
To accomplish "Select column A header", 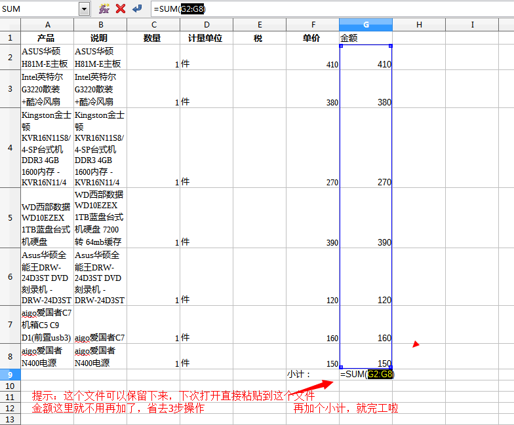I will pos(47,24).
